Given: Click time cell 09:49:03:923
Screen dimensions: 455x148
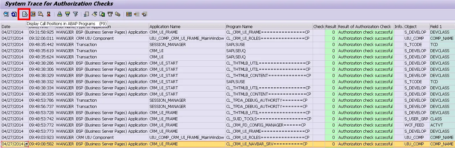Looking at the screenshot, I should pos(42,138).
